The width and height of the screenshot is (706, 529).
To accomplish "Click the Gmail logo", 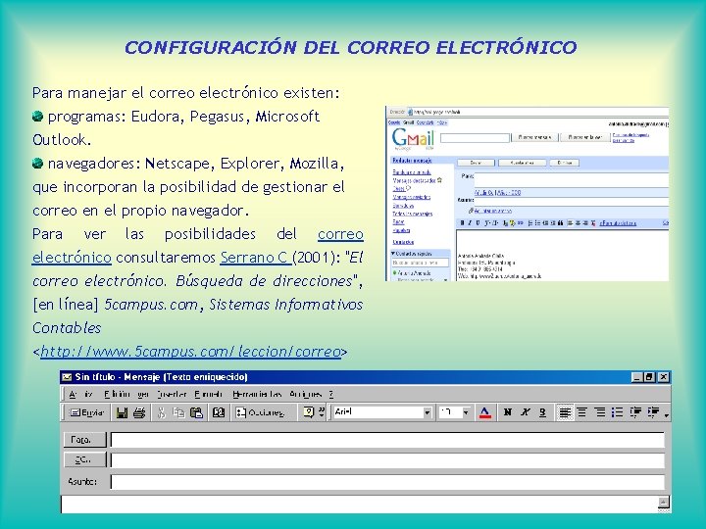I will 413,139.
